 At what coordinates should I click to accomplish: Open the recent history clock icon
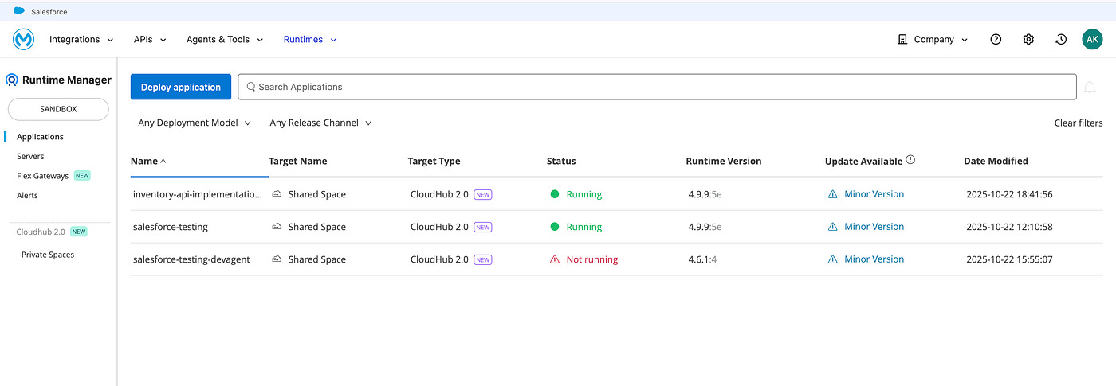point(1061,39)
